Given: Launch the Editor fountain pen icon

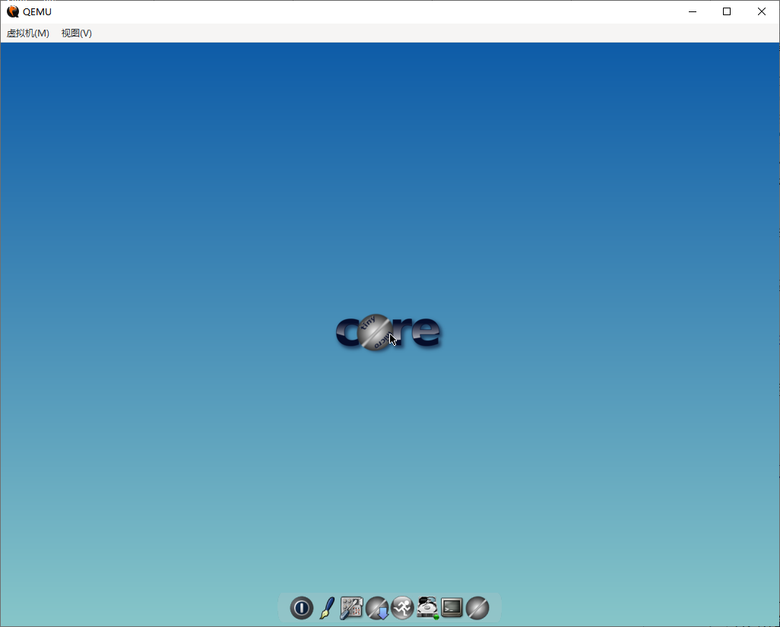Looking at the screenshot, I should click(326, 608).
